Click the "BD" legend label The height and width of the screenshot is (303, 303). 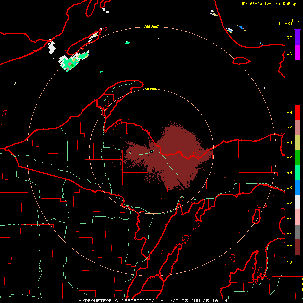pyautogui.click(x=289, y=143)
